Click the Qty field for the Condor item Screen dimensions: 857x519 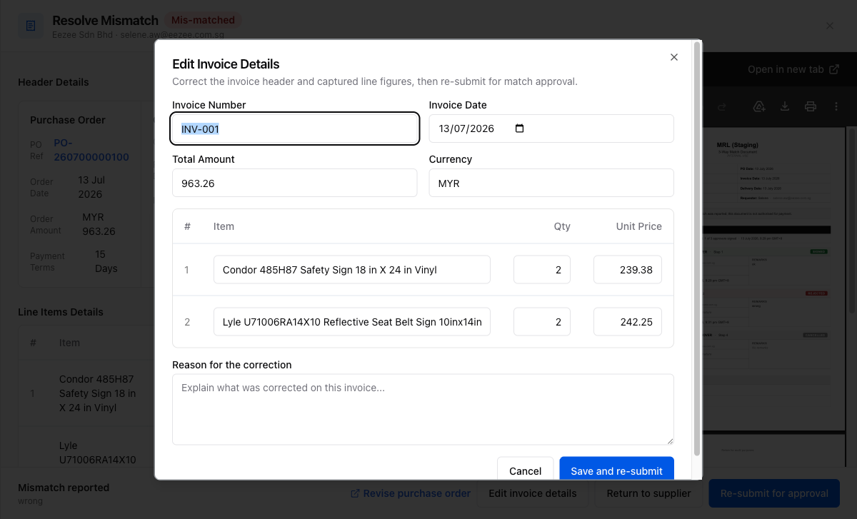[542, 270]
